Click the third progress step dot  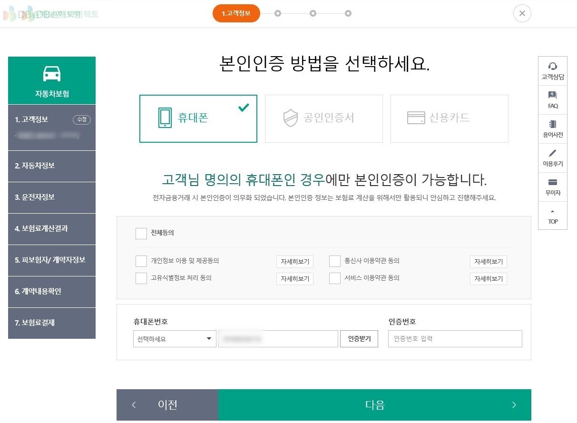[x=313, y=13]
